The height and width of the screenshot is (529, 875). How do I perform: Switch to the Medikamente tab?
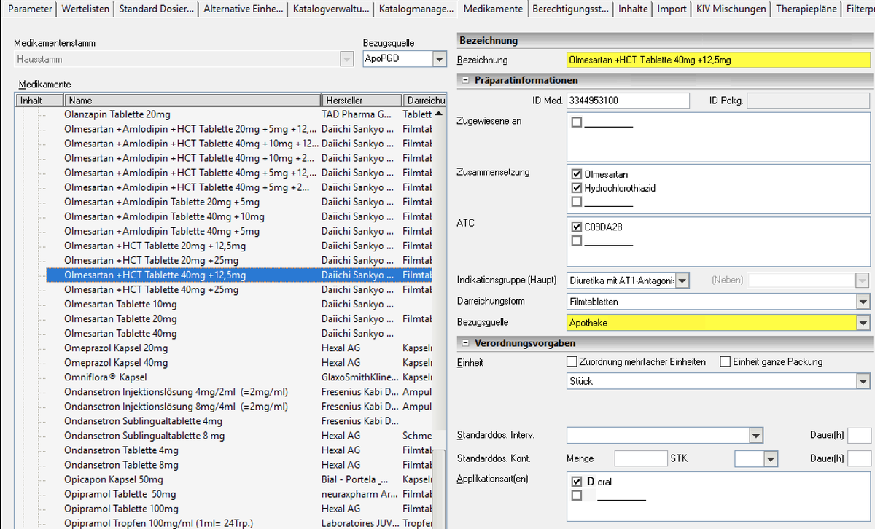coord(492,9)
